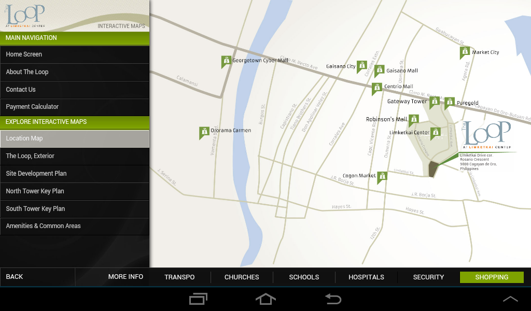Screen dimensions: 531x311
Task: Tap the Limketkai Drive address text
Action: [478, 162]
